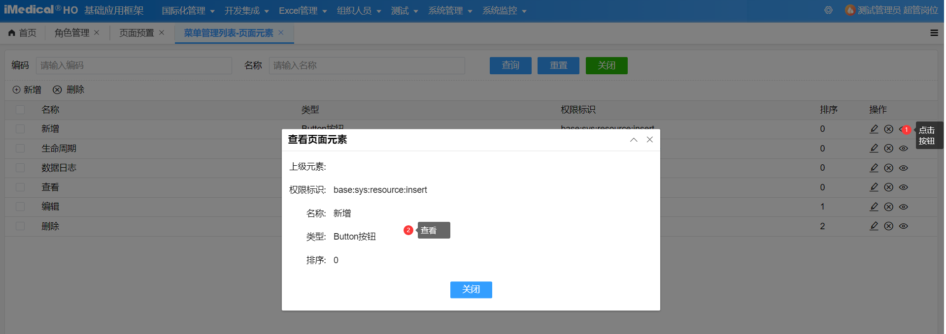The image size is (946, 334).
Task: Click the 权限标识 column header
Action: (578, 110)
